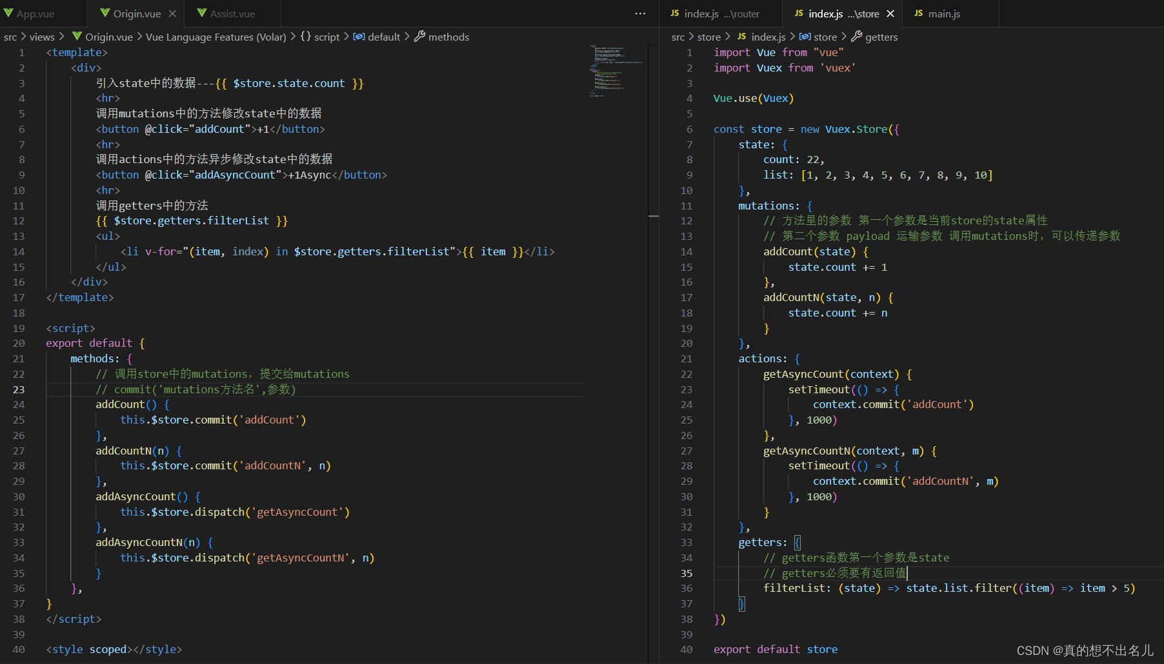Image resolution: width=1164 pixels, height=664 pixels.
Task: Click the JS icon on main.js tab
Action: pyautogui.click(x=919, y=13)
